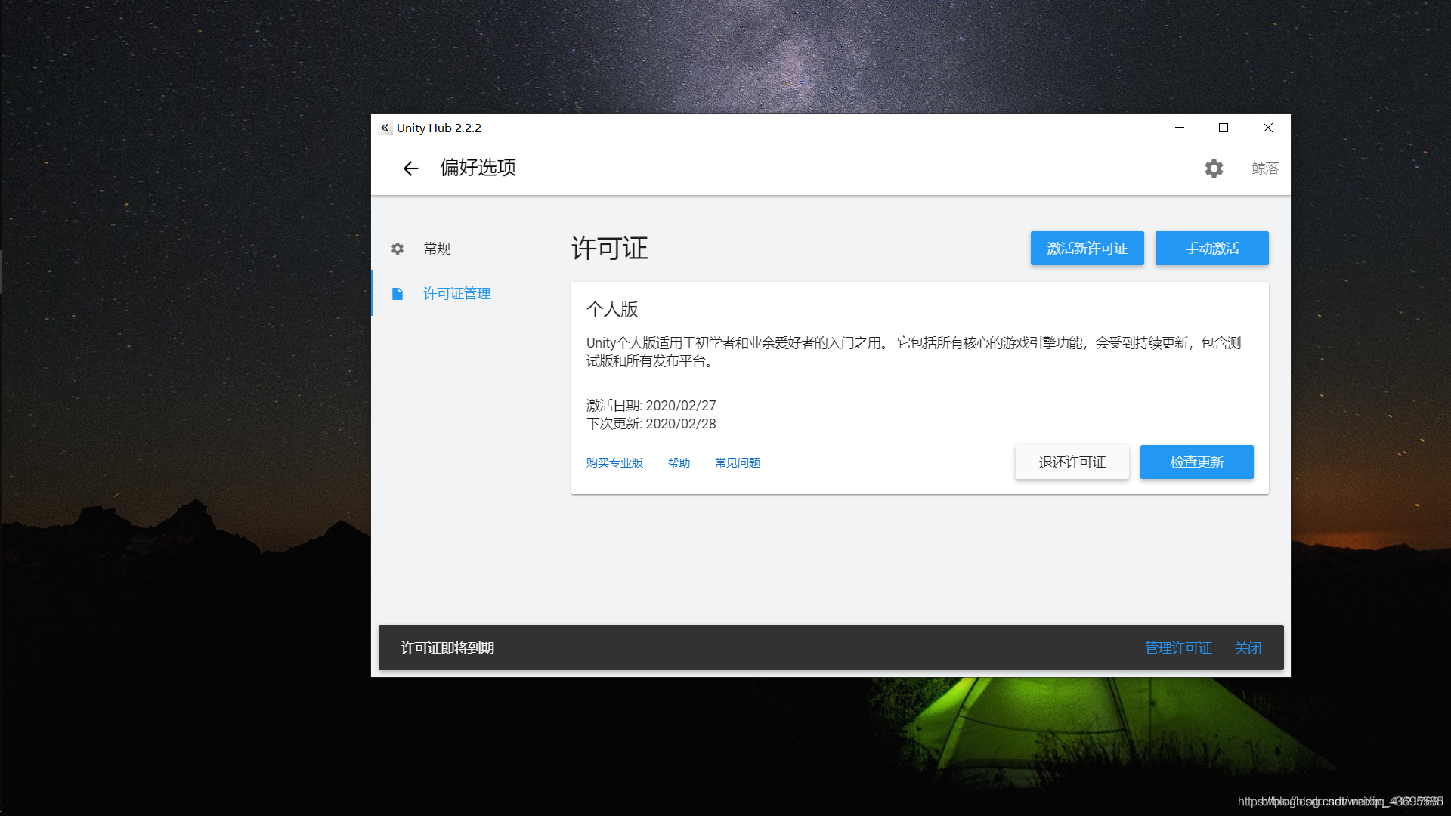Click 管理许可证 in notification bar

(x=1178, y=648)
